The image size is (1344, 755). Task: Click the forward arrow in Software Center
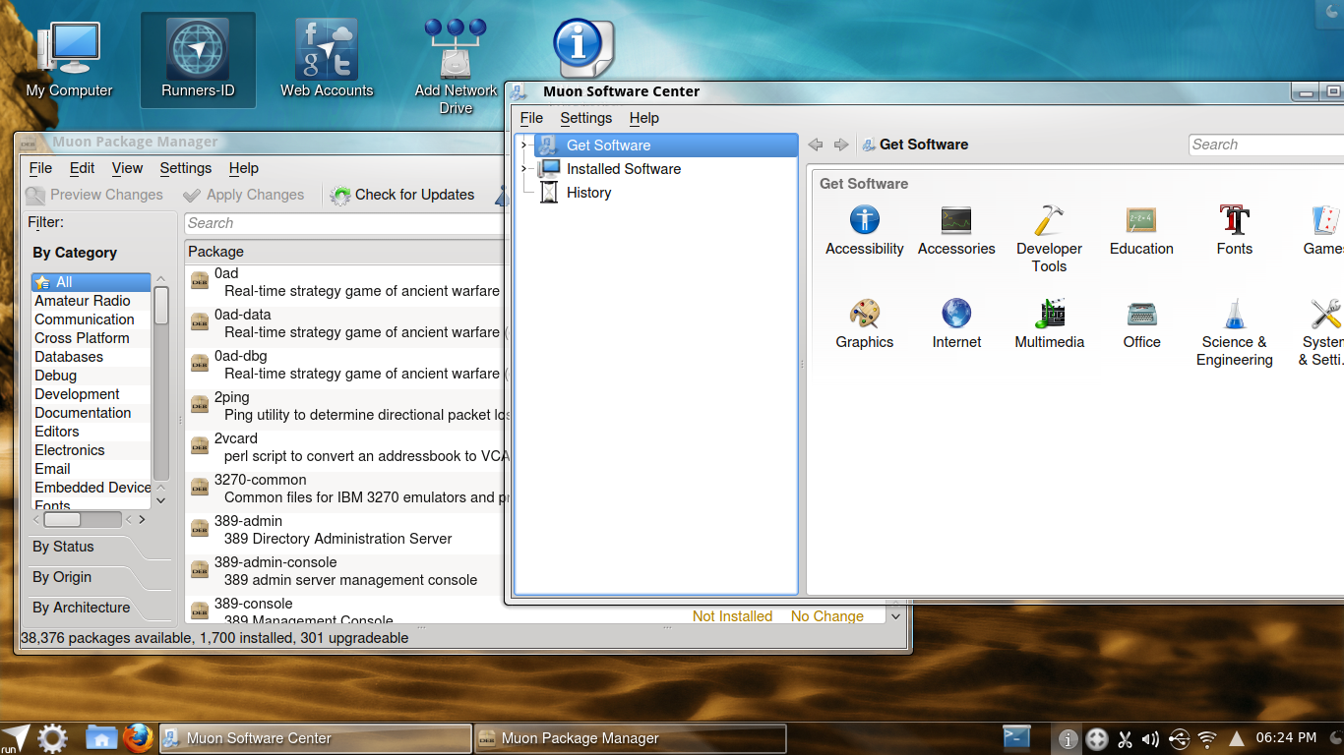[840, 145]
